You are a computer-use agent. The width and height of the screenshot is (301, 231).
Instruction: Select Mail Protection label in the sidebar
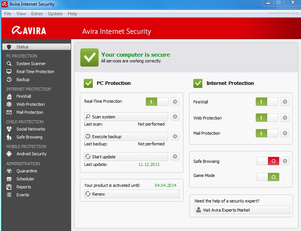pos(30,112)
